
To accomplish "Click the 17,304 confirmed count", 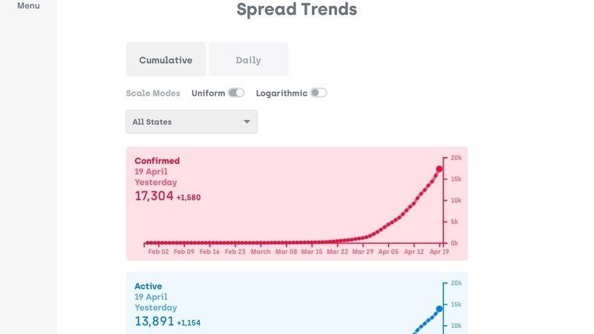I will point(154,196).
